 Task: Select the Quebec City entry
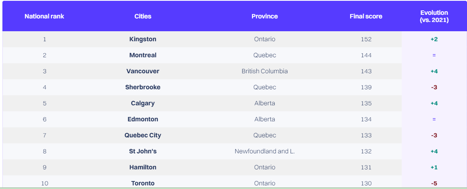click(143, 135)
